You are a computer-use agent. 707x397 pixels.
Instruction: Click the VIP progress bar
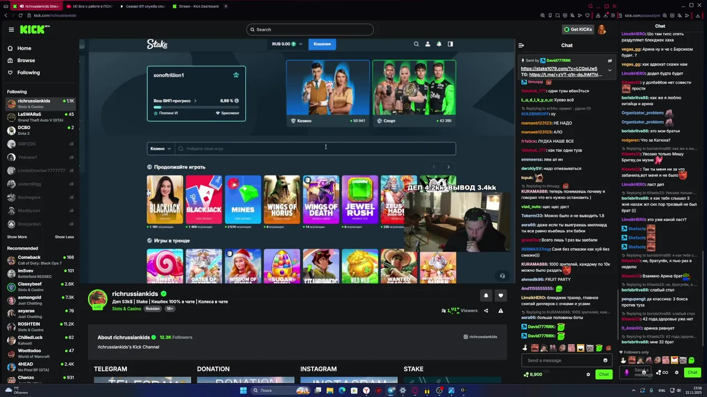pos(196,107)
